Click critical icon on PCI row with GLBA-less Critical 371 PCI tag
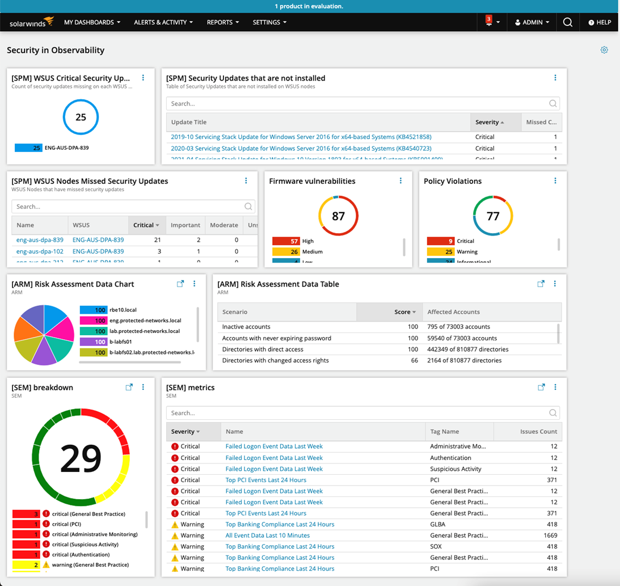This screenshot has height=586, width=620. click(175, 480)
